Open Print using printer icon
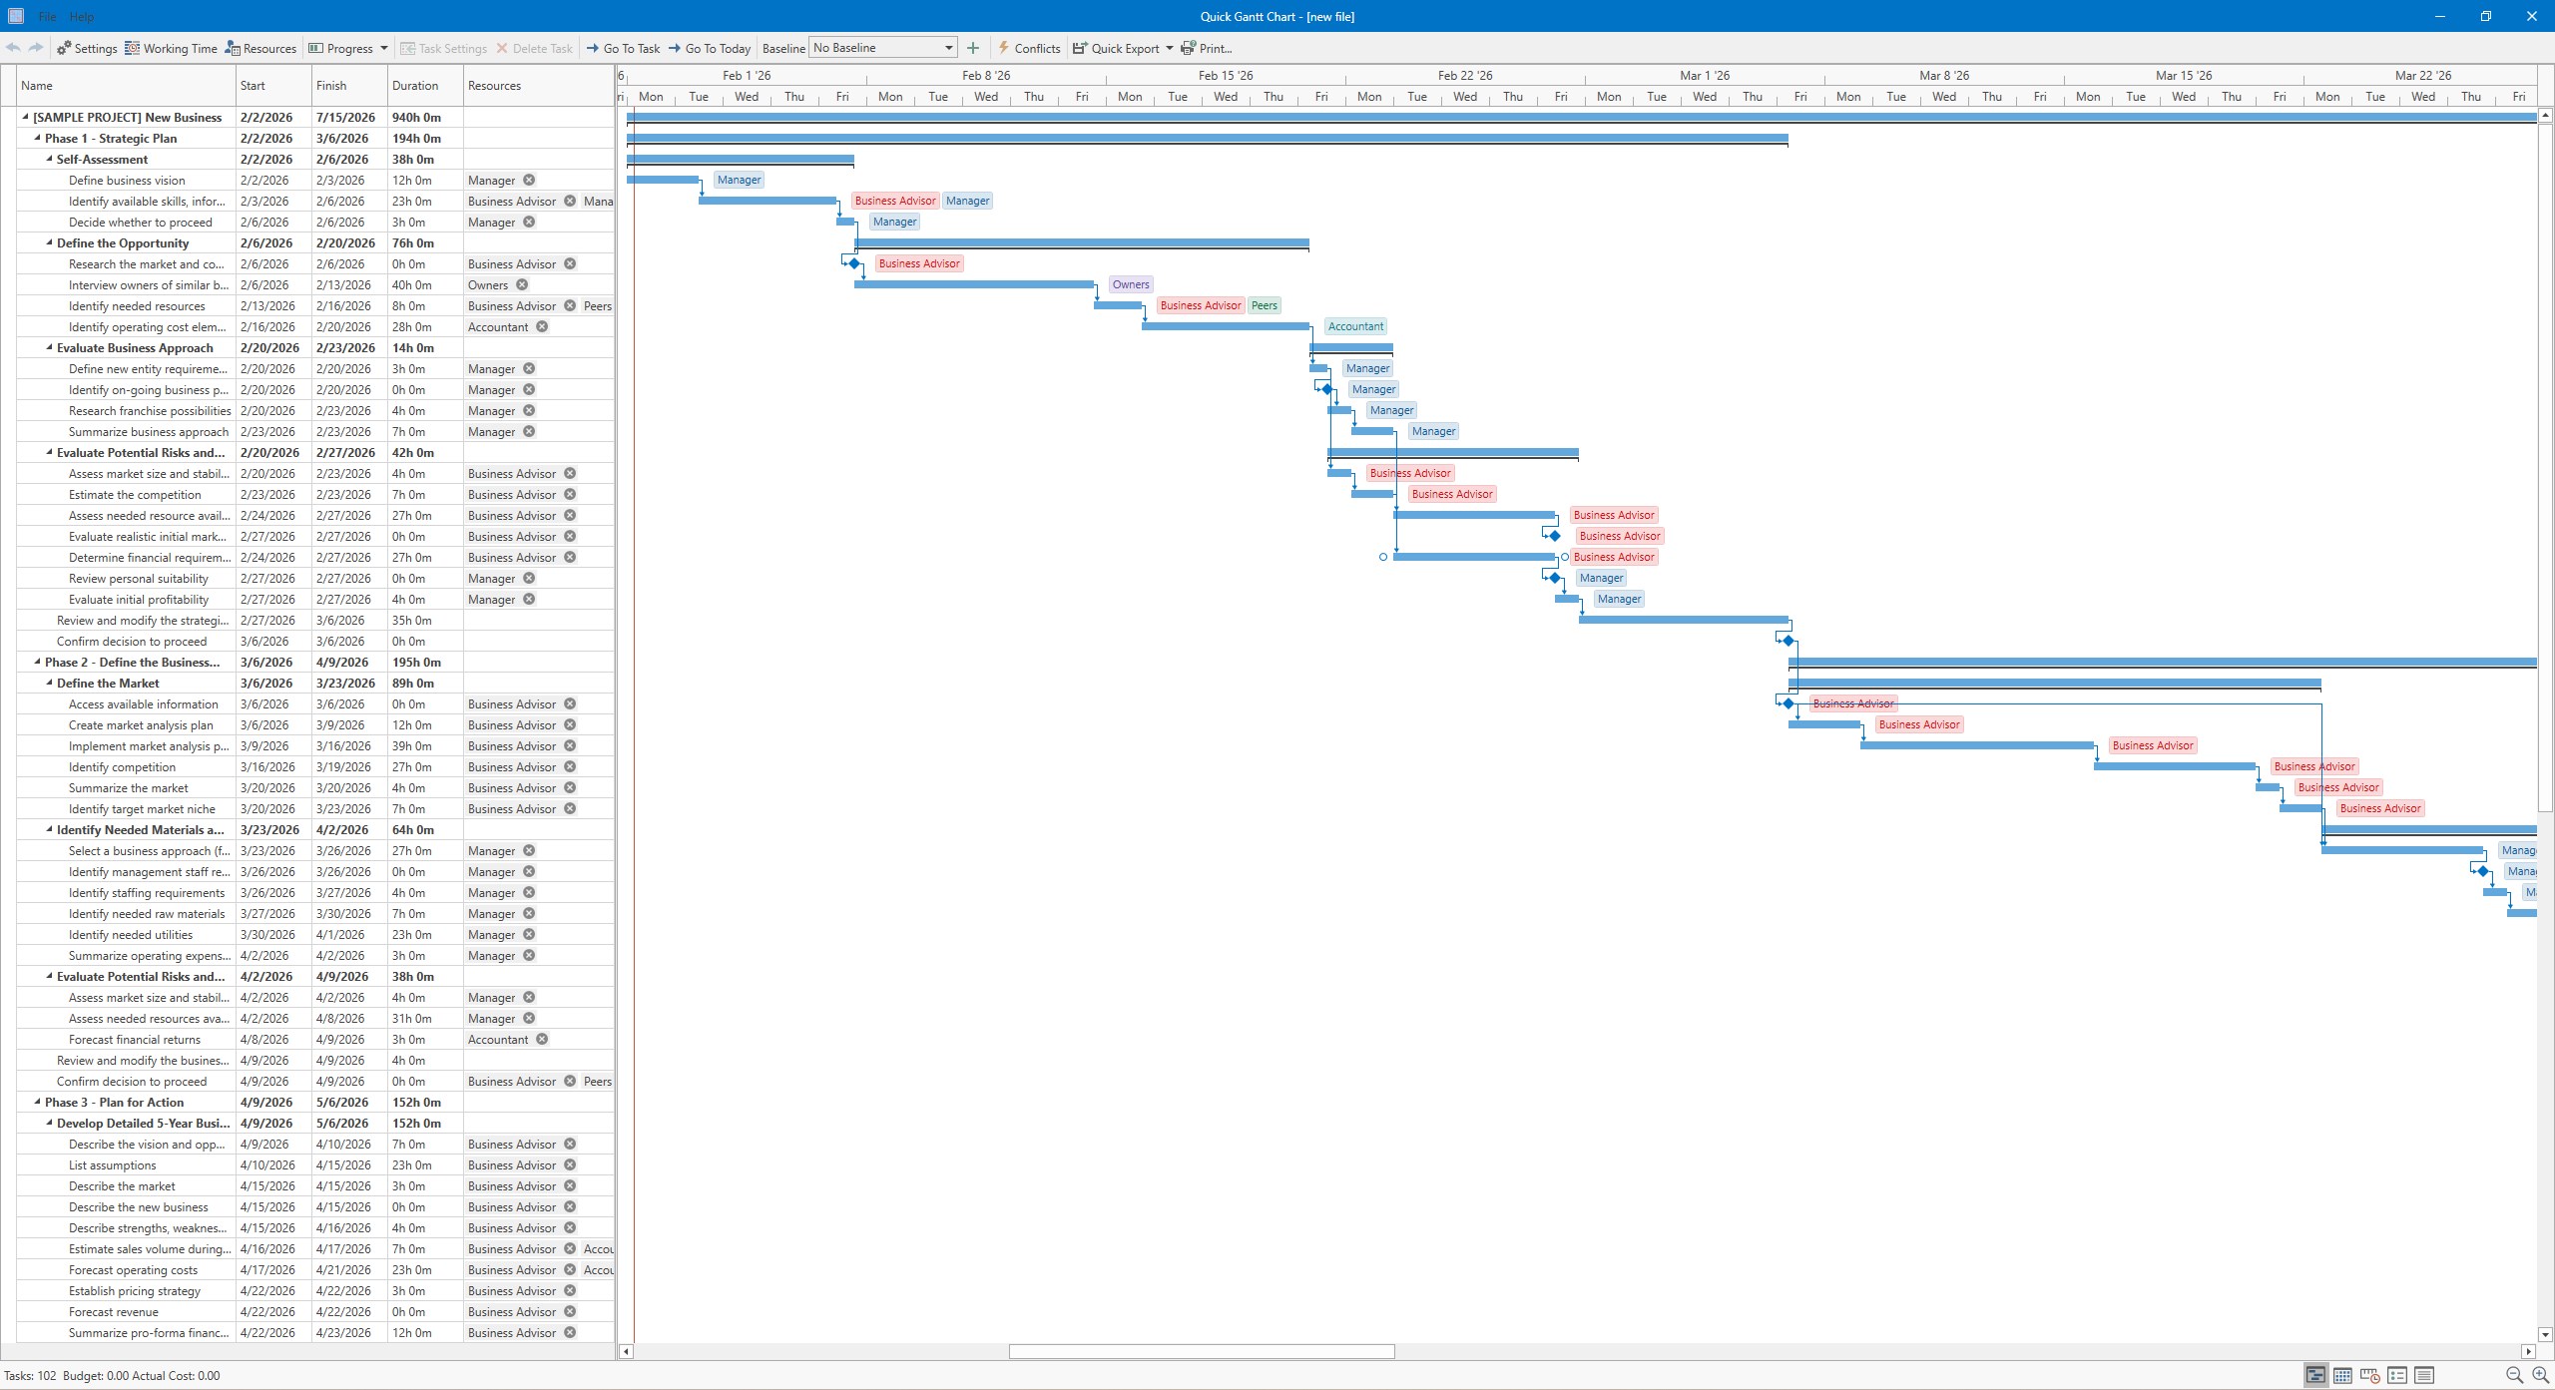Screen dimensions: 2555x1390 [1187, 47]
